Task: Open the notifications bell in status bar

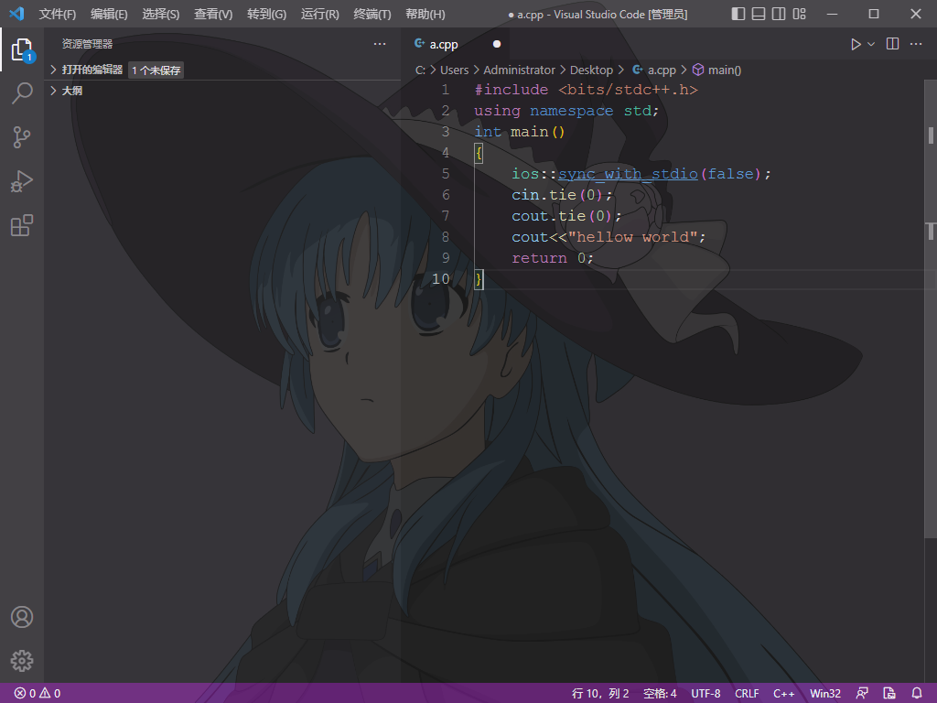Action: pyautogui.click(x=917, y=693)
